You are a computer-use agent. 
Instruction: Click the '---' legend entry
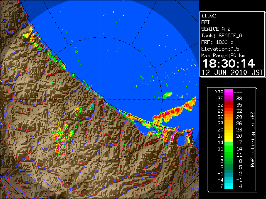[x=238, y=92]
